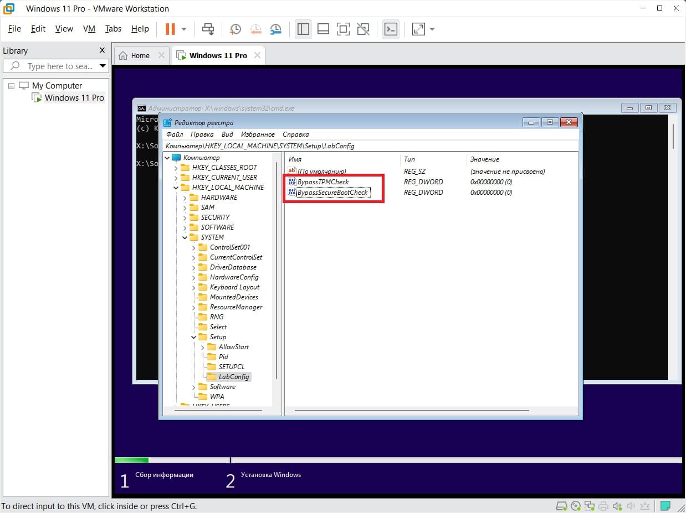686x513 pixels.
Task: Expand the ControlSet001 key
Action: click(x=194, y=247)
